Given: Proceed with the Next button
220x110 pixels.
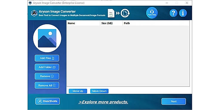Looking at the screenshot, I should click(x=174, y=101).
